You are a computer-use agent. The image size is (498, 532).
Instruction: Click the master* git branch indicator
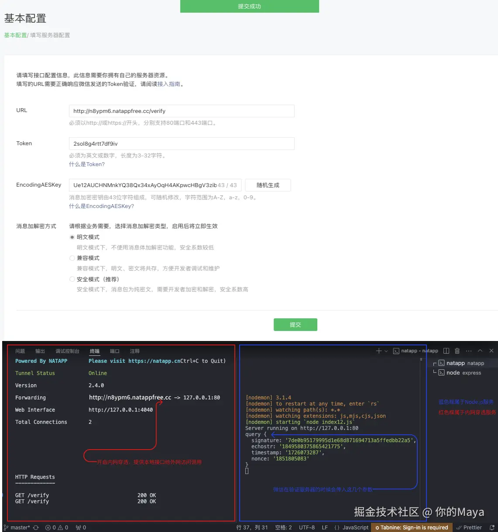[17, 528]
